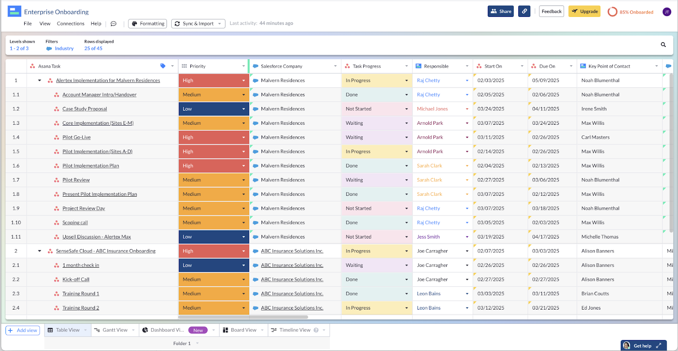Open the Account Manager Intro/Handover task link

click(x=100, y=95)
